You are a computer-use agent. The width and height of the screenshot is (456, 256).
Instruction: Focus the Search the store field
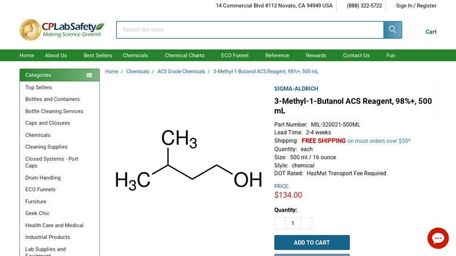point(250,30)
